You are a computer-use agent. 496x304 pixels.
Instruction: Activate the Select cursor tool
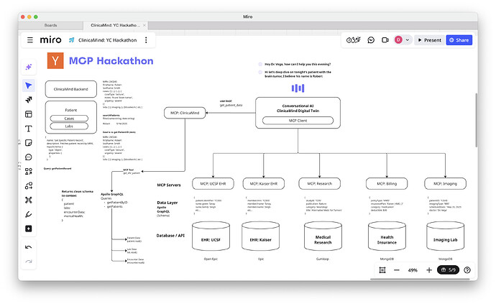click(x=29, y=86)
